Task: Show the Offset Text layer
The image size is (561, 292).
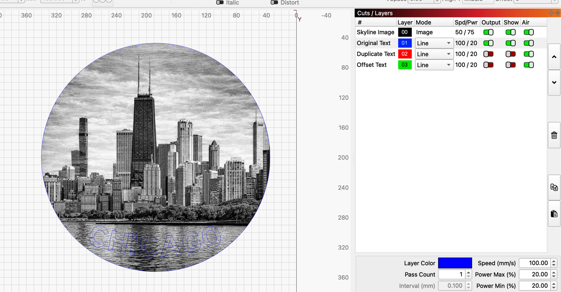Action: coord(510,65)
